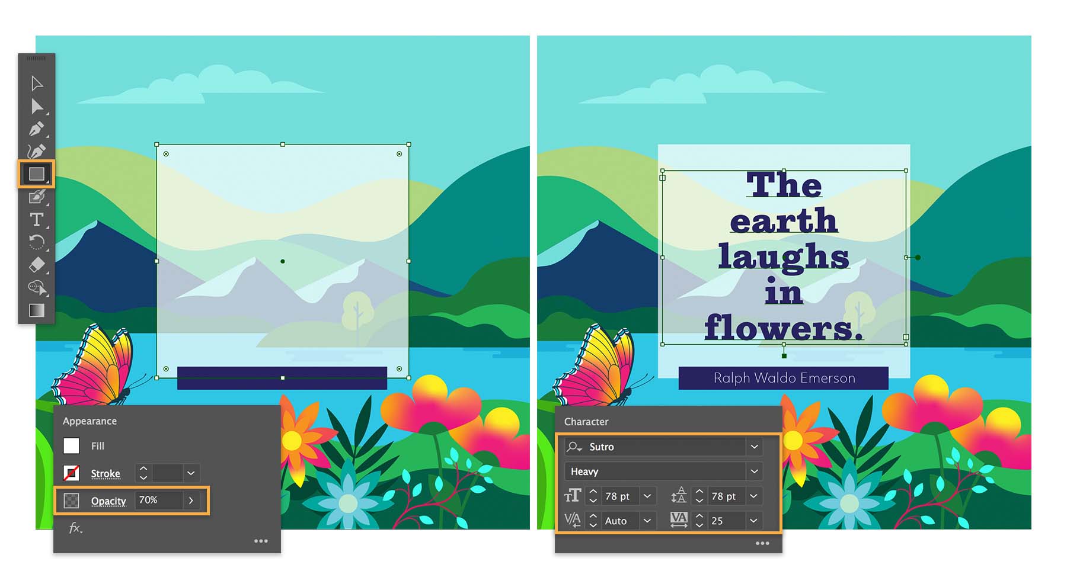Open the Heavy font style dropdown
Image resolution: width=1067 pixels, height=571 pixels.
pos(754,471)
